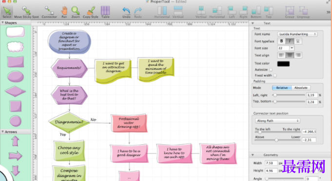Select the purple up arrow shape
Image resolution: width=334 pixels, height=181 pixels.
pyautogui.click(x=15, y=141)
